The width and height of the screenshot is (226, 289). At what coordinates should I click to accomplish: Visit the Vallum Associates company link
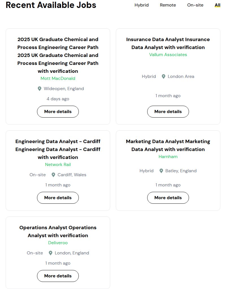pyautogui.click(x=168, y=55)
